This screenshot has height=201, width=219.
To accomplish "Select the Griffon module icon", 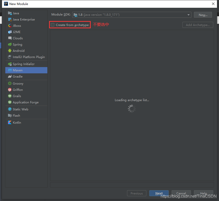I will point(10,90).
